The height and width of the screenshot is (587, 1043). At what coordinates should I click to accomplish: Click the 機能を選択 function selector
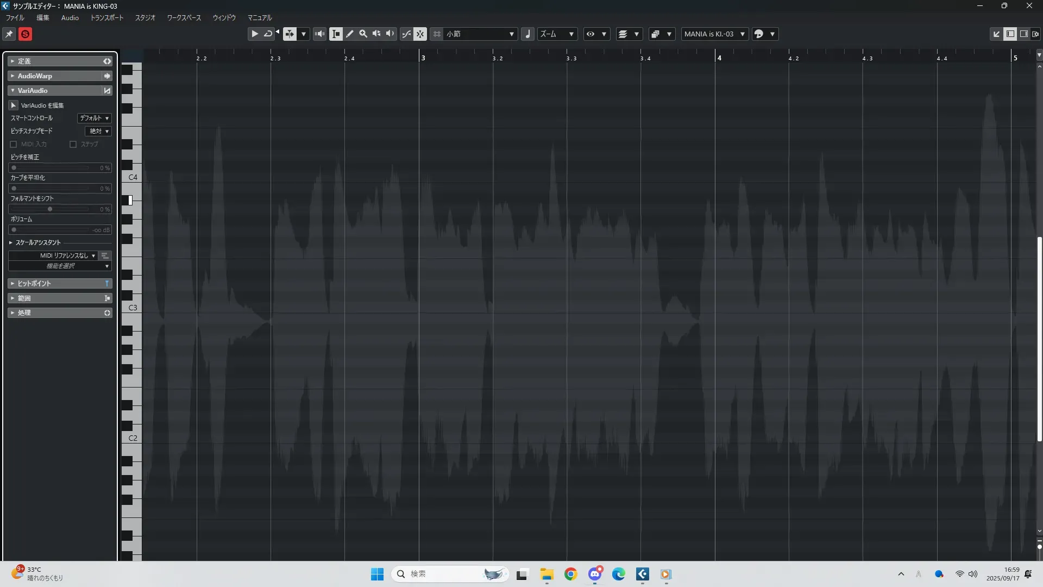coord(60,266)
